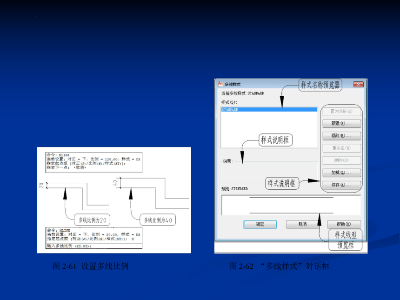Click the 说明 description box
Image resolution: width=400 pixels, height=300 pixels.
[x=269, y=172]
